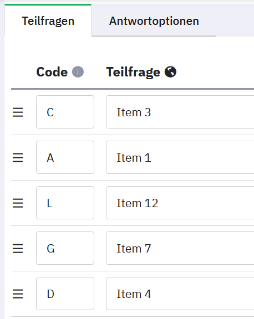
Task: Click the code field containing C
Action: [x=65, y=112]
